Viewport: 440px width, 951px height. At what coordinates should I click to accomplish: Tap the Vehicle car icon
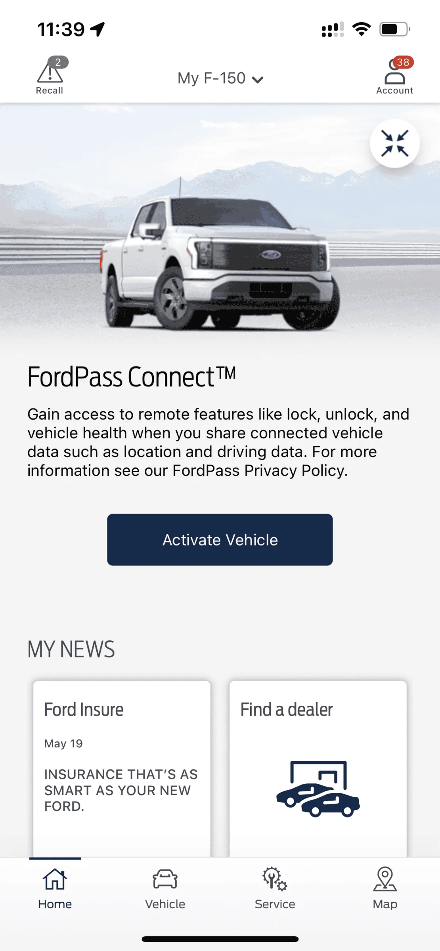point(165,879)
